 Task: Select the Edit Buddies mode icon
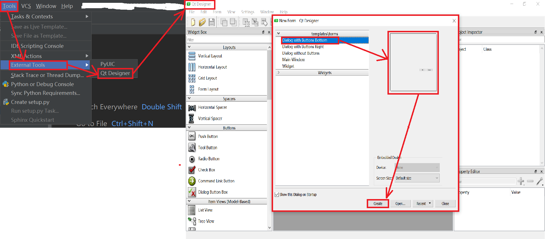(264, 22)
